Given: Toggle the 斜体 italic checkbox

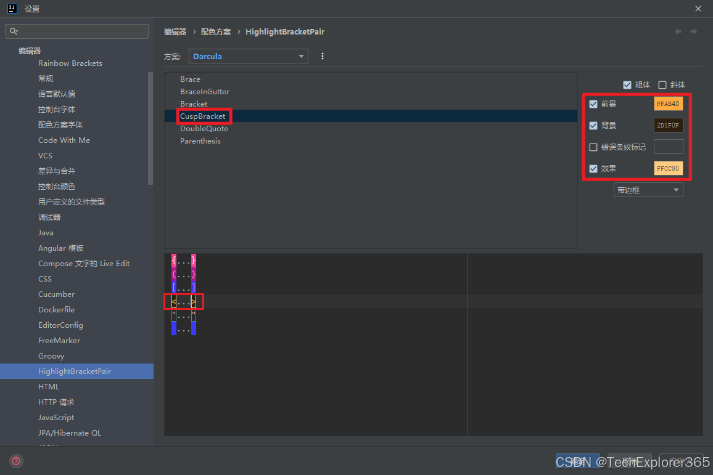Looking at the screenshot, I should point(662,85).
